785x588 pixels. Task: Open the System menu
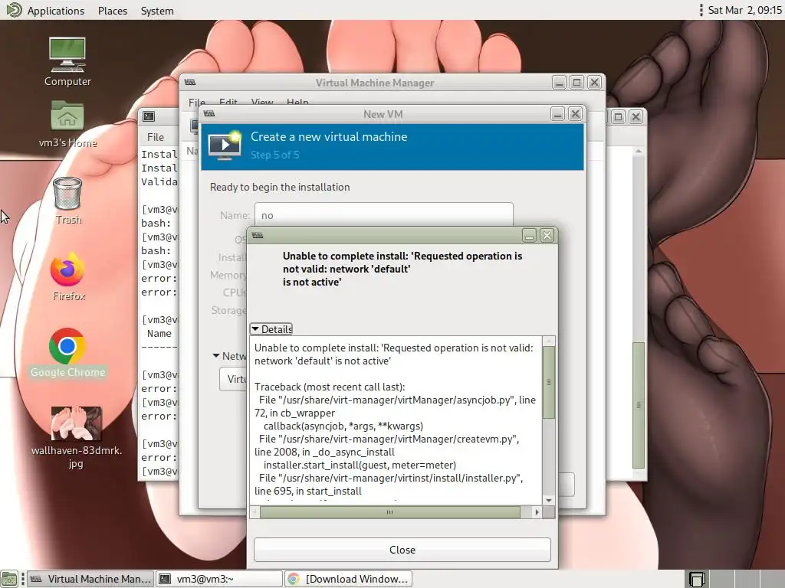pyautogui.click(x=156, y=11)
